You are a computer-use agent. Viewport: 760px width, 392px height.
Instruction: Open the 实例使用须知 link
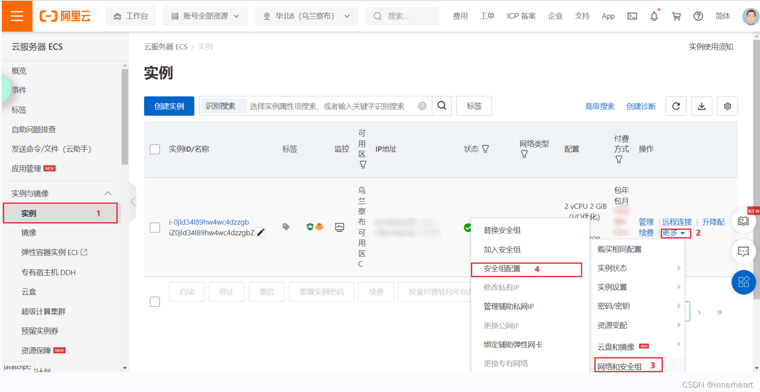pos(711,47)
